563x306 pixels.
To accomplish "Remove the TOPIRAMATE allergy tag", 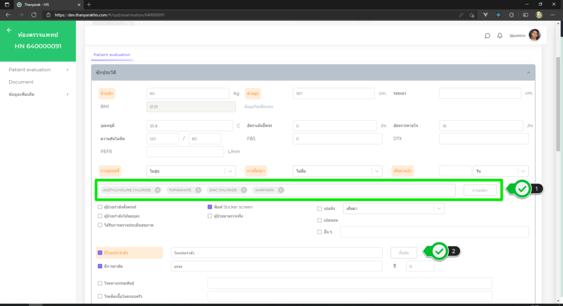I will coord(198,190).
